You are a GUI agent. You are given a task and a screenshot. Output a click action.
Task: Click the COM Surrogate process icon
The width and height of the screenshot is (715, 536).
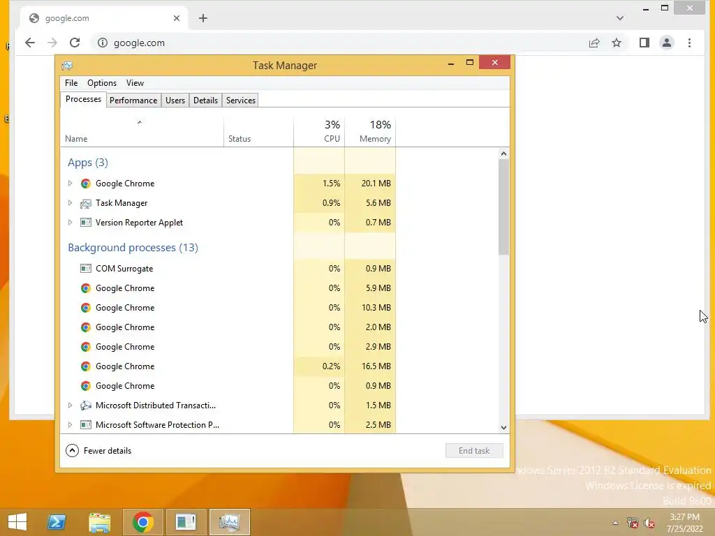pyautogui.click(x=86, y=269)
